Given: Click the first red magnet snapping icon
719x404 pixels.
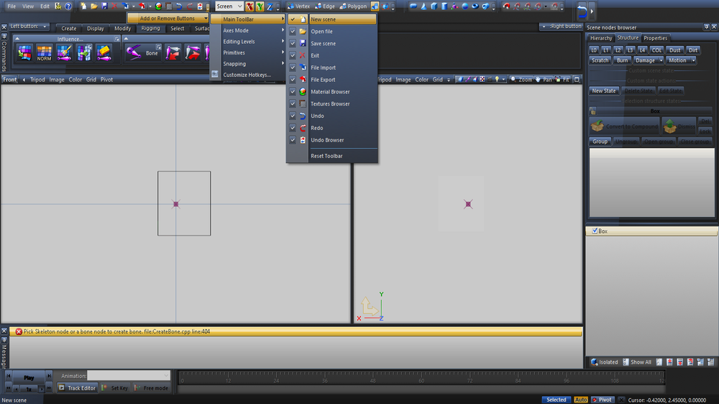Looking at the screenshot, I should pos(506,6).
